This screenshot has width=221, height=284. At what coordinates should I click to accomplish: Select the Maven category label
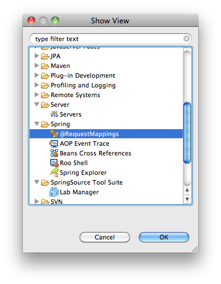60,66
